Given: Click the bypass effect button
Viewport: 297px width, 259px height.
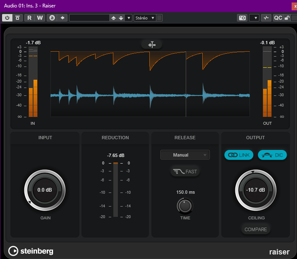Looking at the screenshot, I should (x=18, y=18).
